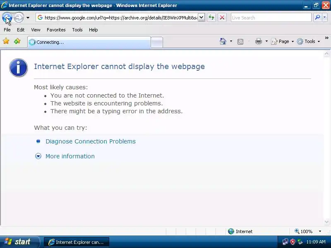
Task: Click the blue information icon
Action: click(18, 67)
